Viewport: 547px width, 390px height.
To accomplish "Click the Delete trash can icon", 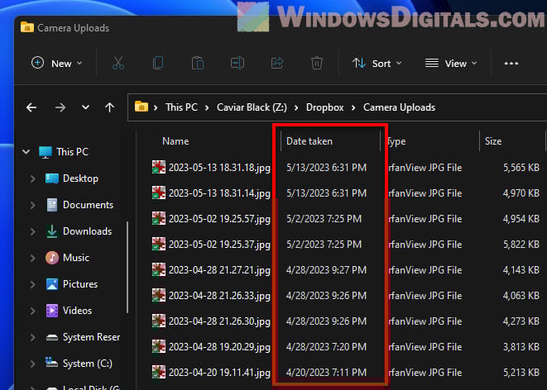I will pos(317,63).
